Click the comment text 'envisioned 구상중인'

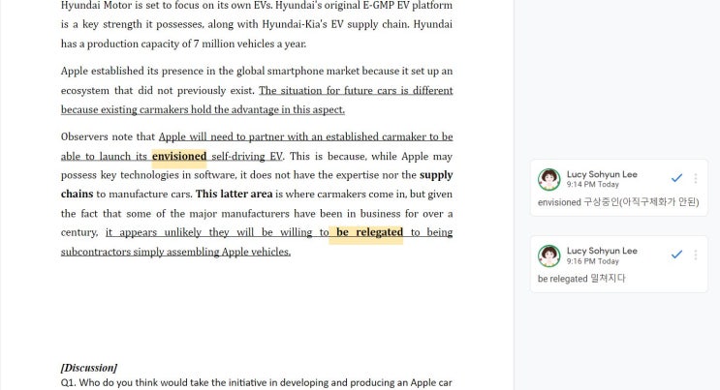coord(618,202)
